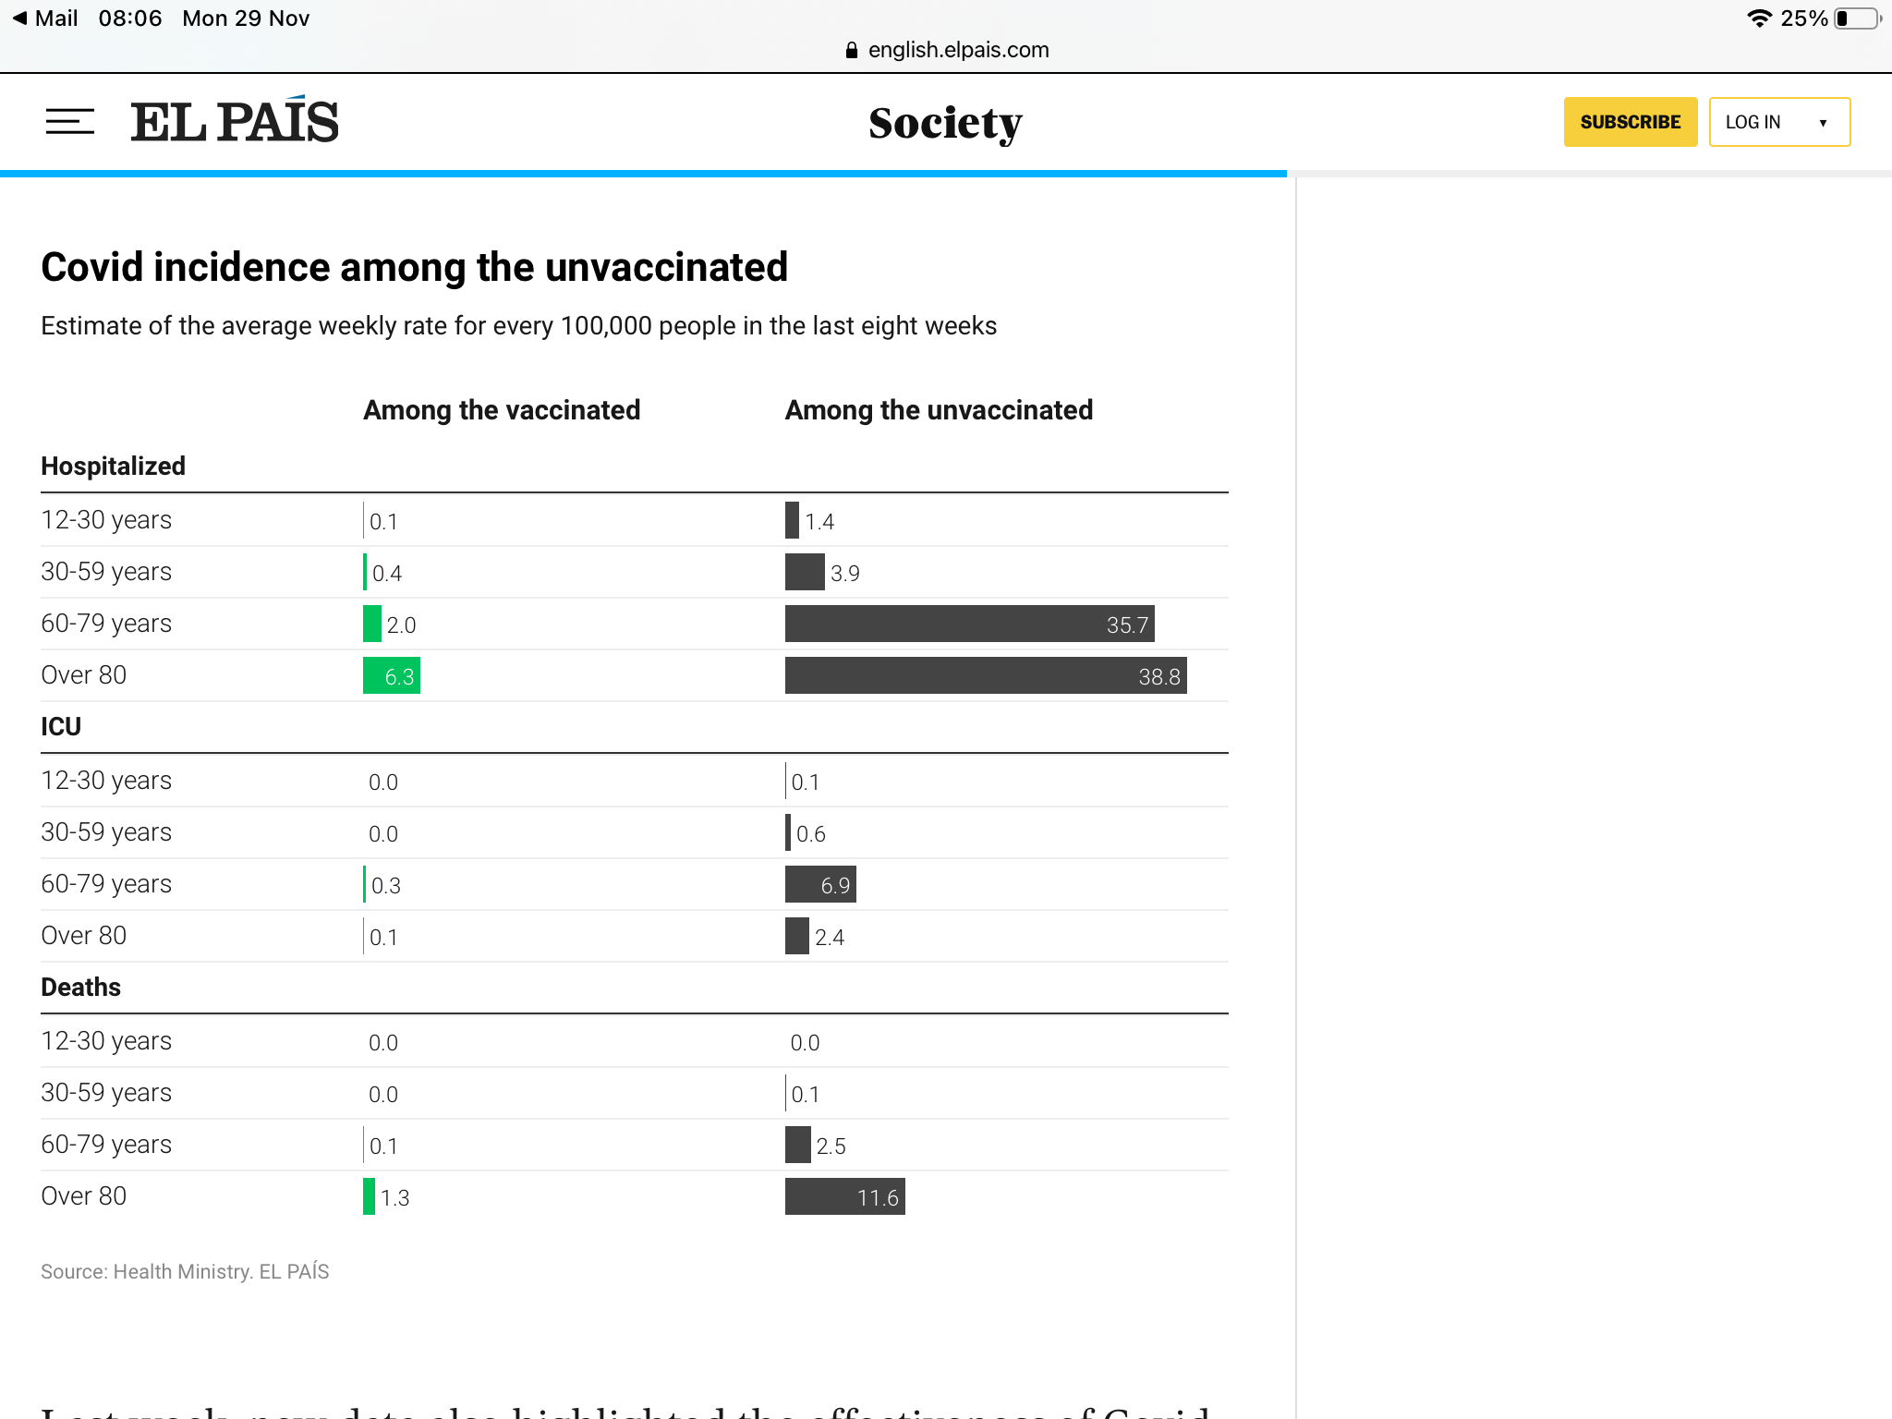The width and height of the screenshot is (1892, 1419).
Task: Tap the Mail back arrow
Action: (20, 18)
